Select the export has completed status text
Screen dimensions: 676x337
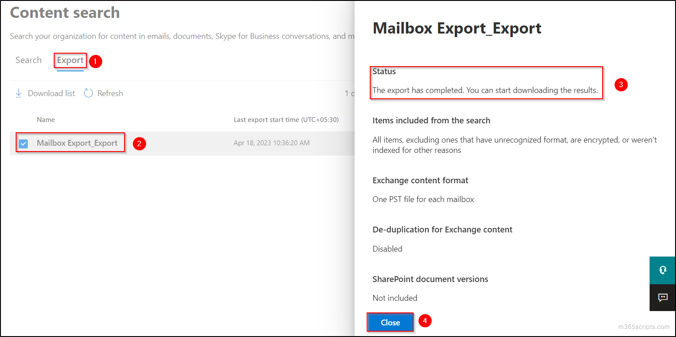(485, 90)
